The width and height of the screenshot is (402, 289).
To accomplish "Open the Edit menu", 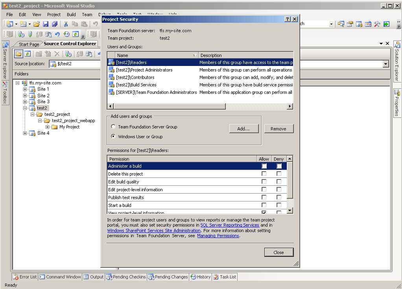I will [x=22, y=15].
